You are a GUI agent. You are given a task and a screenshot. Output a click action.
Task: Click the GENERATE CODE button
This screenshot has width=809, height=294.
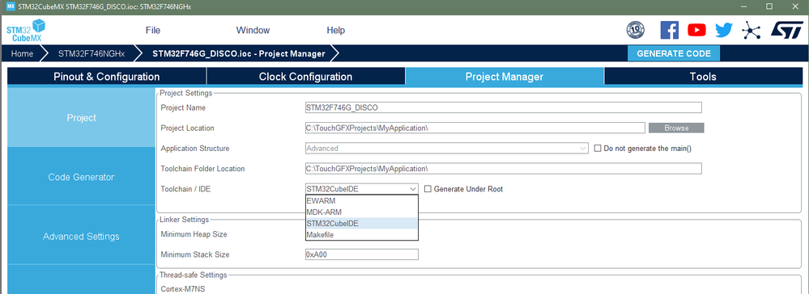pyautogui.click(x=673, y=53)
